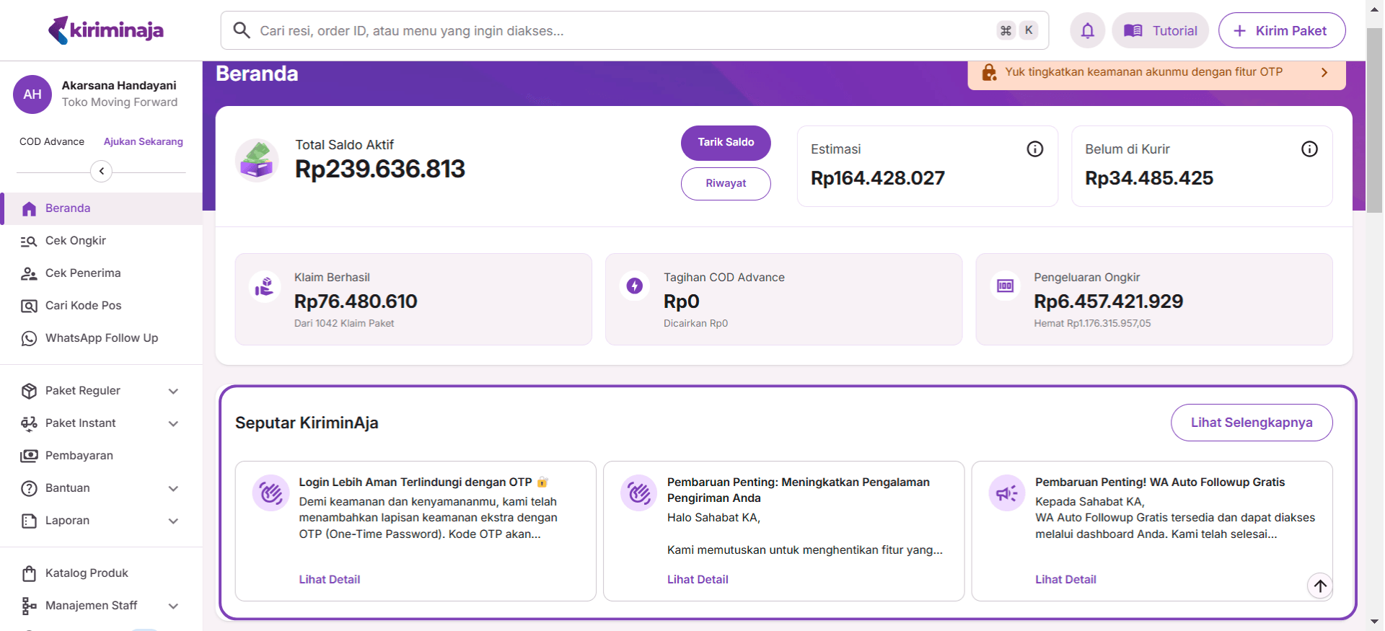The image size is (1385, 631).
Task: Expand the Paket Instant submenu
Action: pyautogui.click(x=173, y=423)
